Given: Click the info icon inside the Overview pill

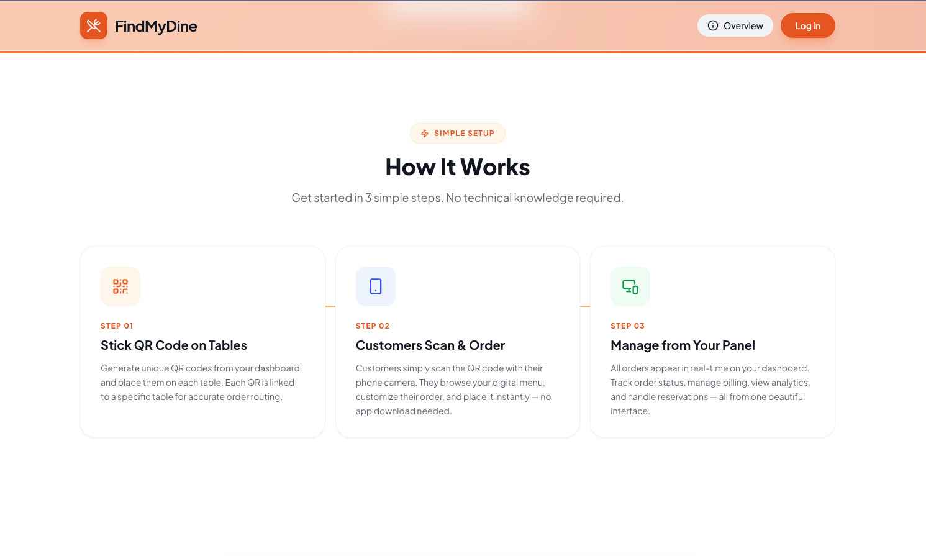Looking at the screenshot, I should [712, 25].
